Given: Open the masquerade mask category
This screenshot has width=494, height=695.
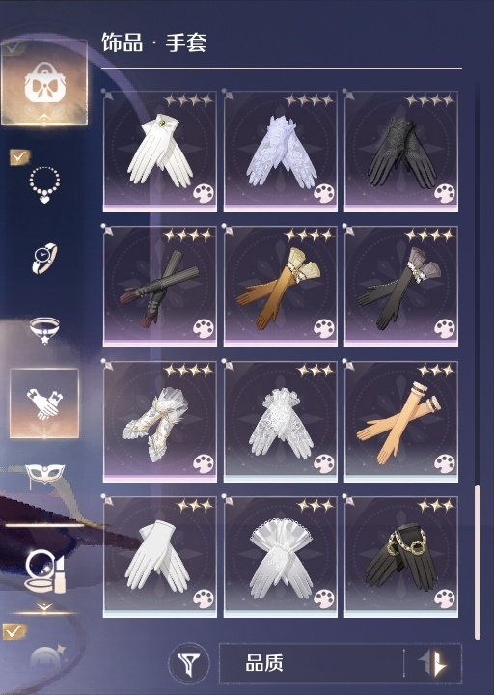Looking at the screenshot, I should tap(44, 475).
